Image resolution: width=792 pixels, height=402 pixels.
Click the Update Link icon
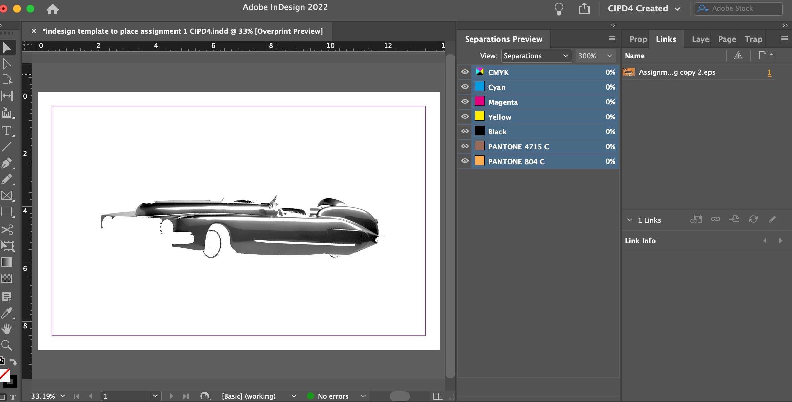tap(753, 219)
